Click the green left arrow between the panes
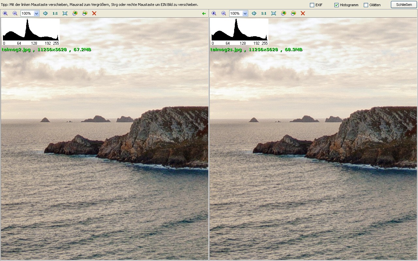Viewport: 418px width, 261px height. tap(204, 13)
